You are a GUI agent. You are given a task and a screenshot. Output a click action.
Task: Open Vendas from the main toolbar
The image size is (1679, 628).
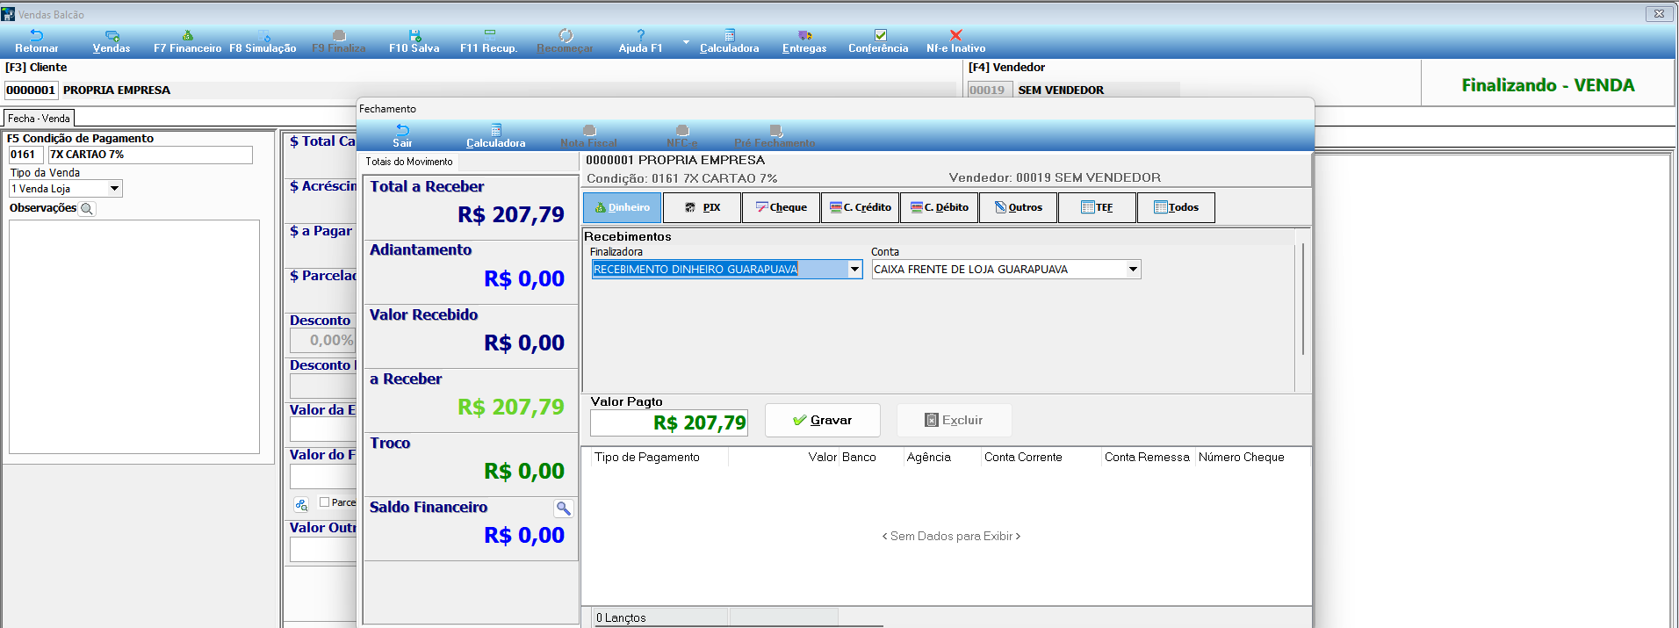click(x=112, y=41)
